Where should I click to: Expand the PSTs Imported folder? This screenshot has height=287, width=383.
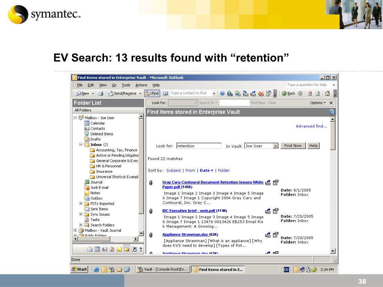pos(81,204)
